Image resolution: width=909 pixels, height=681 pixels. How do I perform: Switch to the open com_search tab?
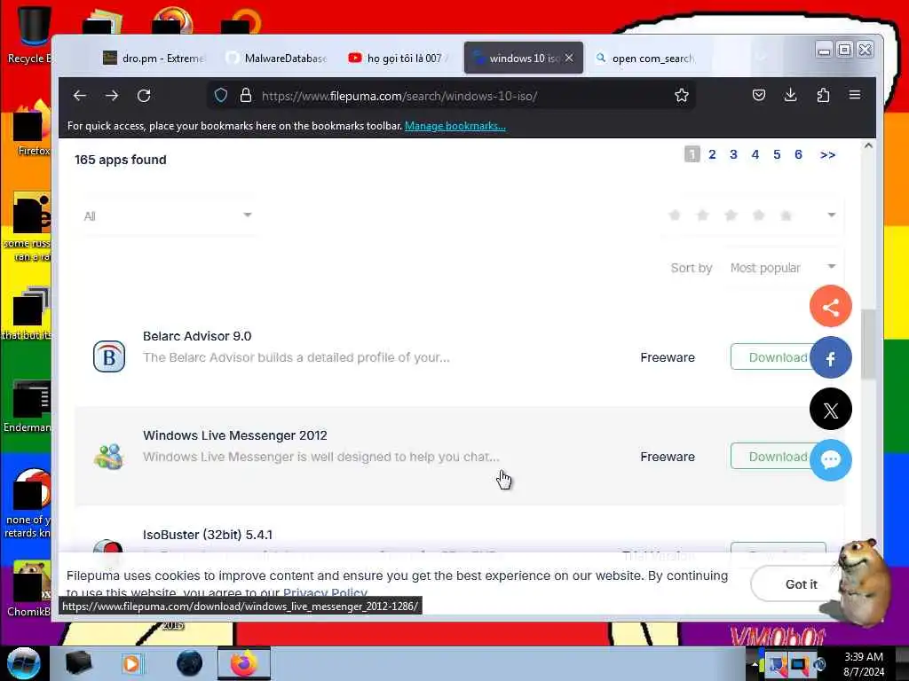pos(645,58)
